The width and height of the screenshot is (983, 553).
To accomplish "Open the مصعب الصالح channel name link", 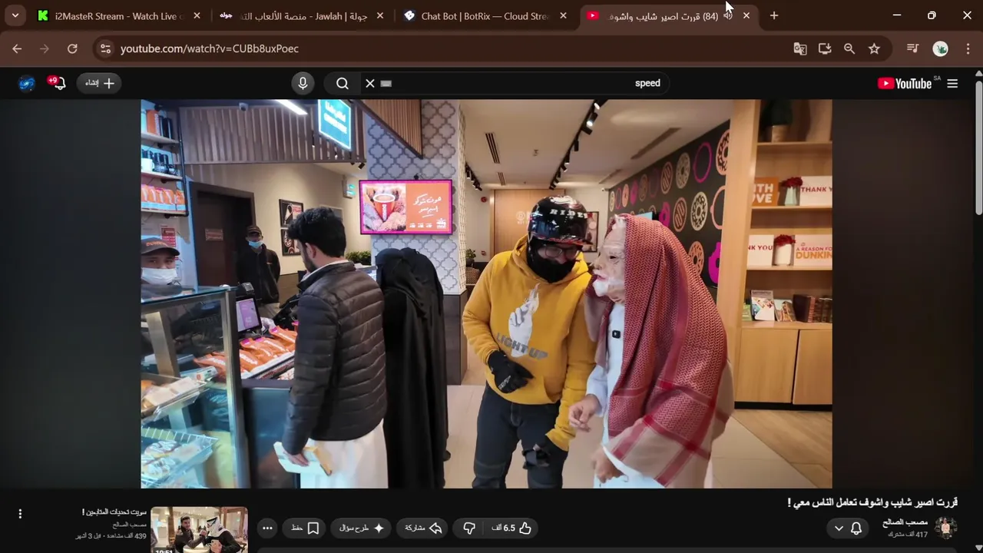I will tap(905, 522).
